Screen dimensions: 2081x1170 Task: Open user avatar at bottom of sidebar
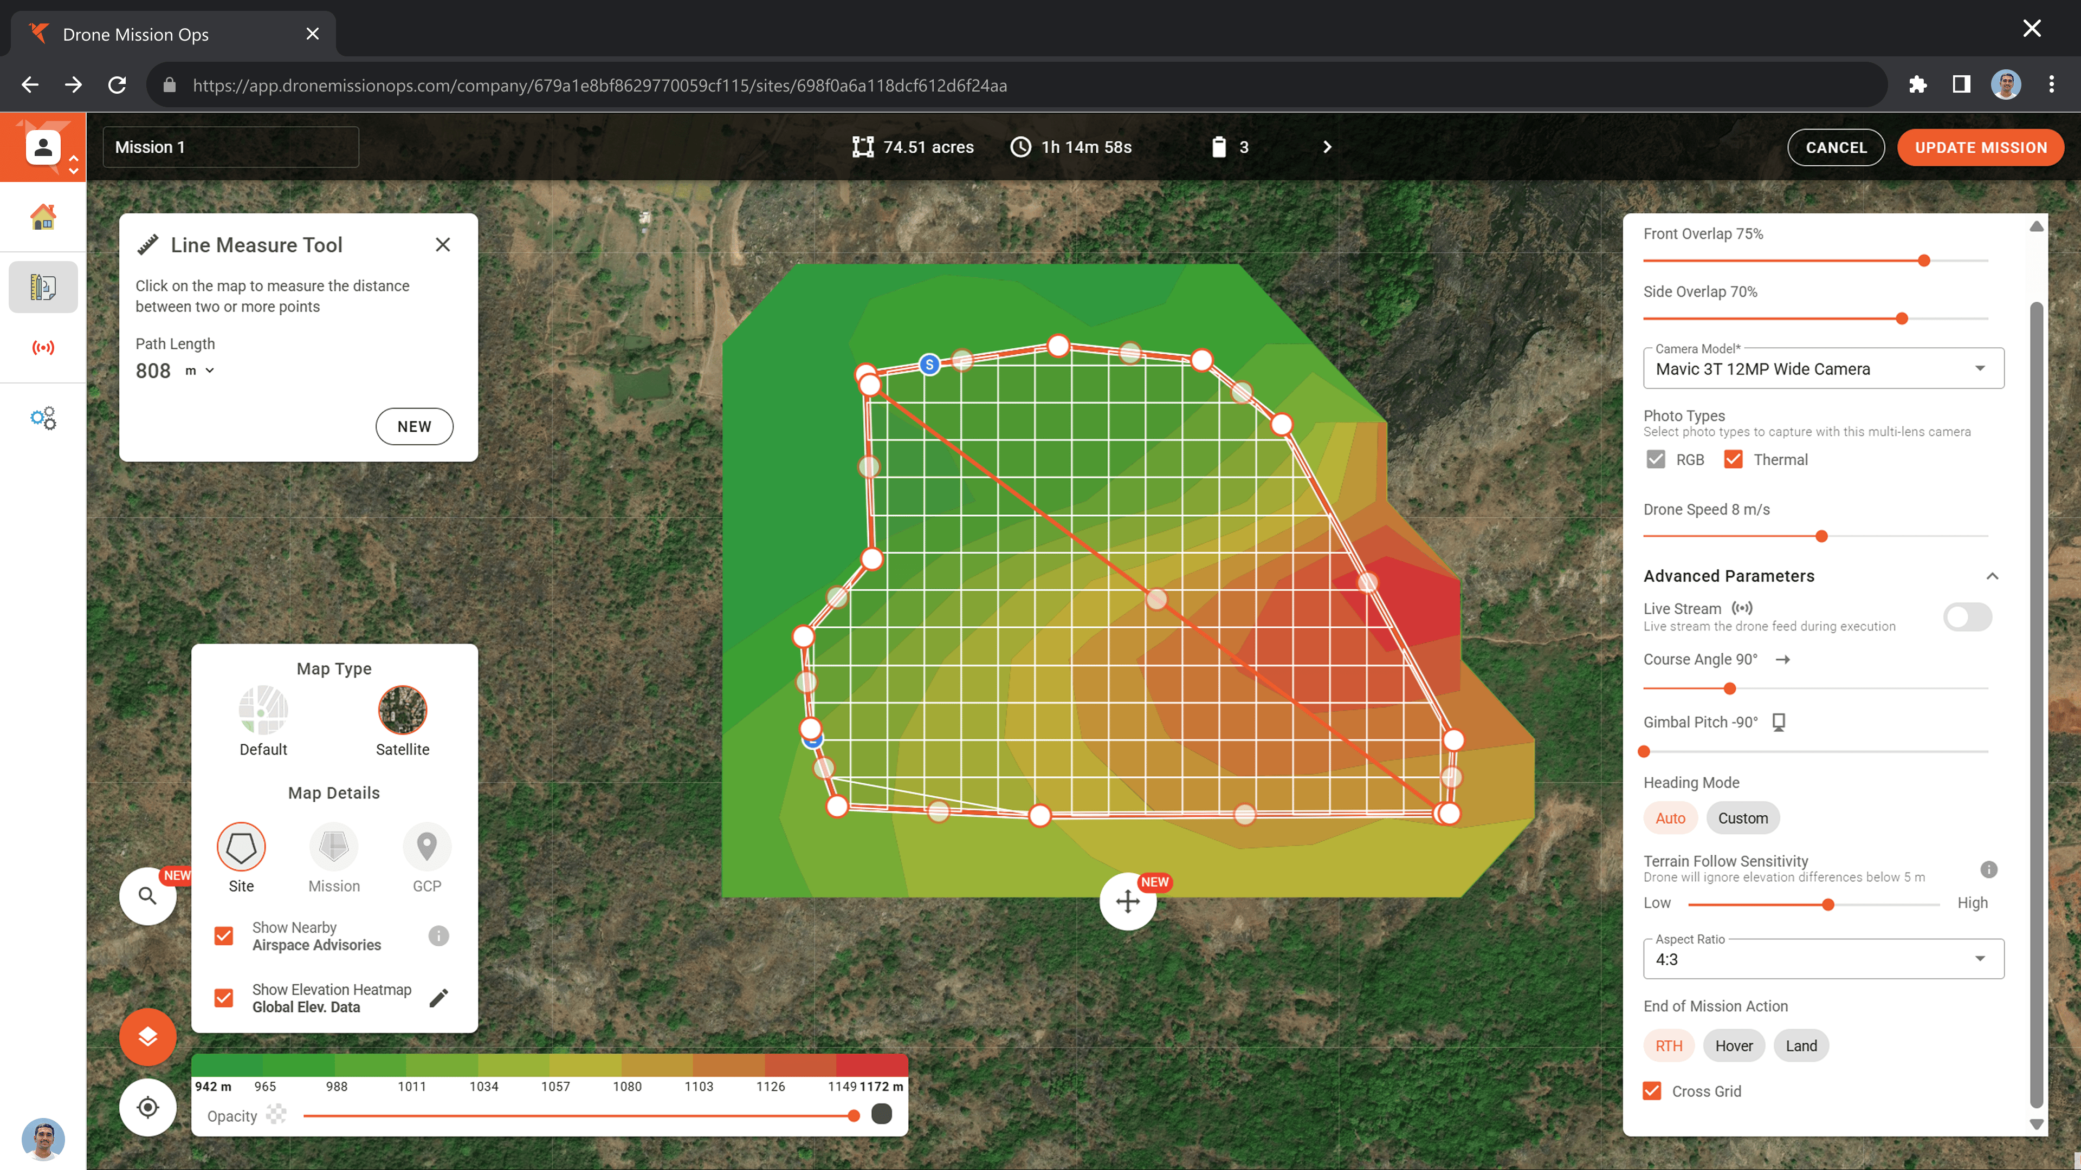[43, 1139]
